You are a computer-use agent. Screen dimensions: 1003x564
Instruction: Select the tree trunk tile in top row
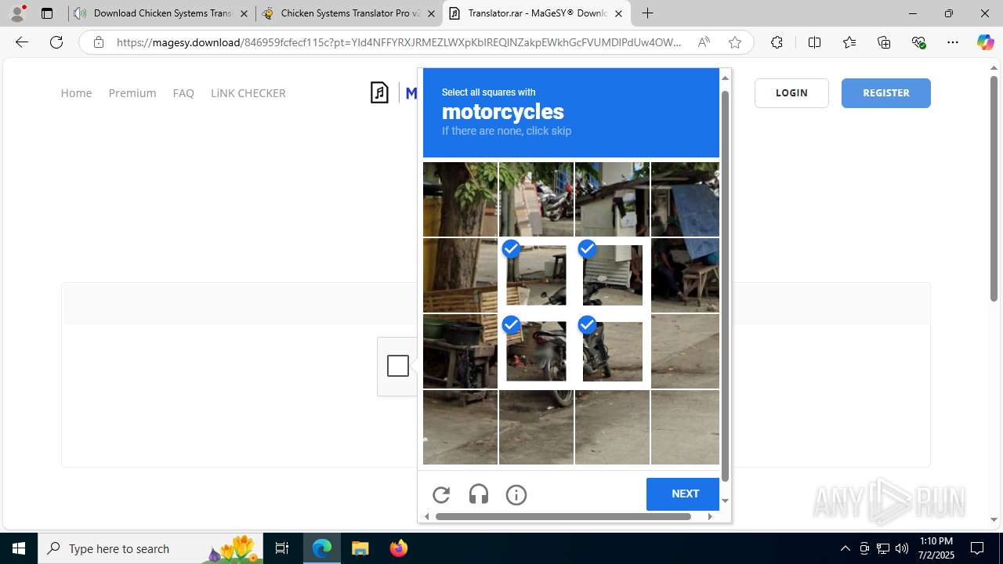[460, 200]
